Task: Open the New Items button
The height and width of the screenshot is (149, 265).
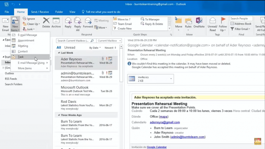Action: coord(15,25)
